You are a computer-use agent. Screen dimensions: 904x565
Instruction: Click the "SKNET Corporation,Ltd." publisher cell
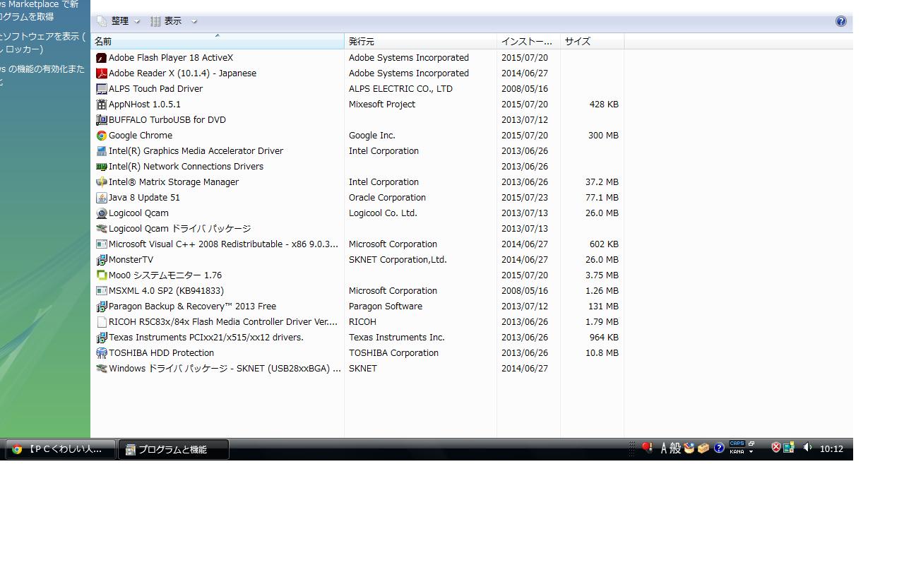[398, 260]
